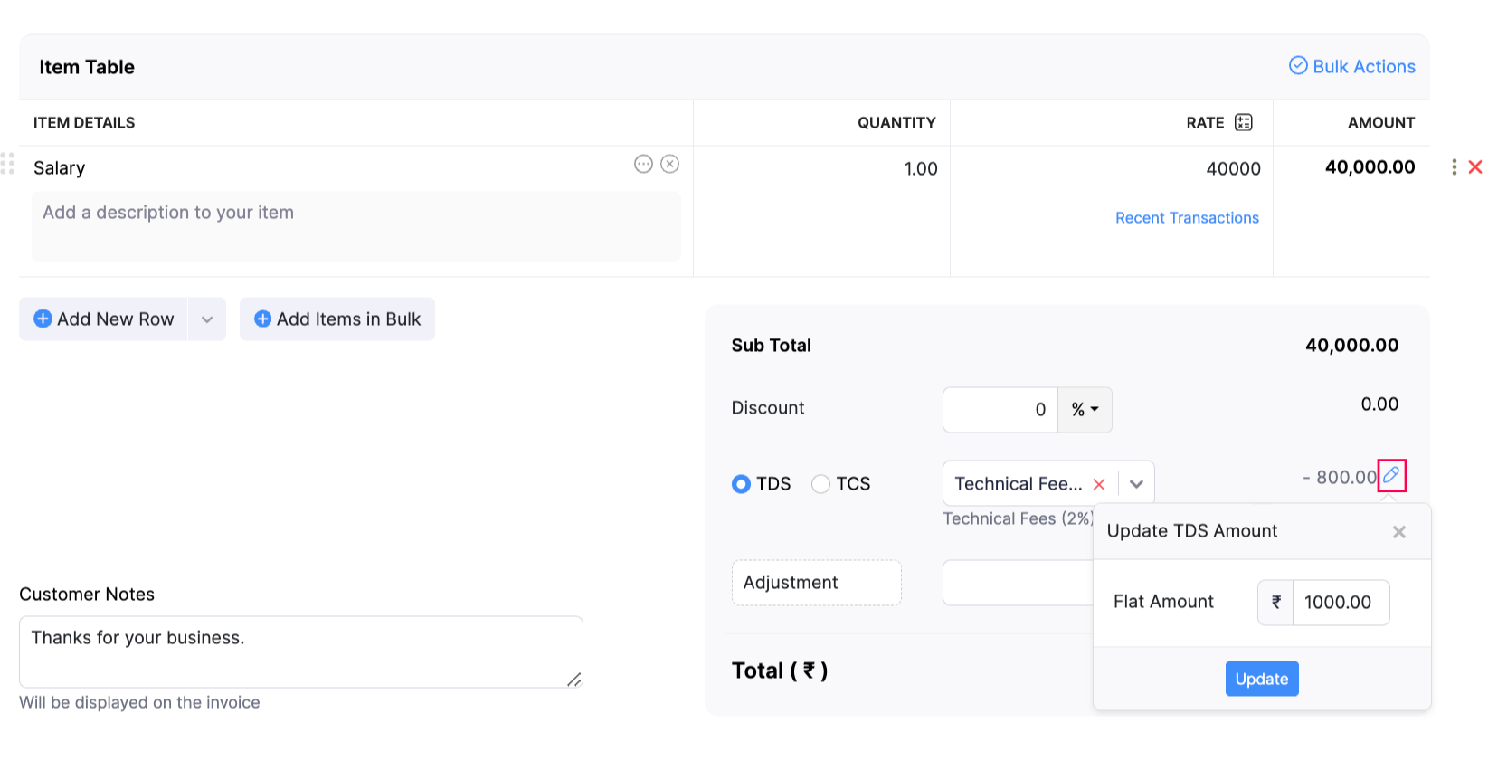Remove the Salary row with the red X
This screenshot has height=761, width=1507.
1475,167
